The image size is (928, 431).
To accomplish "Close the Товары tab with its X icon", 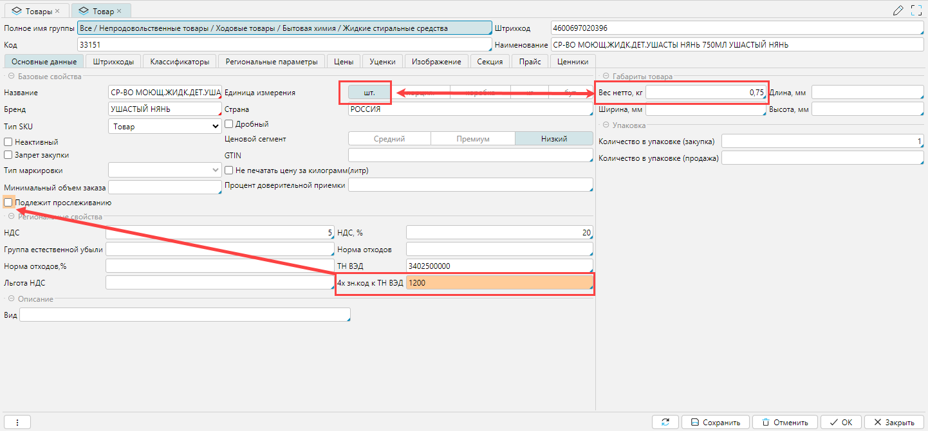I will tap(57, 11).
